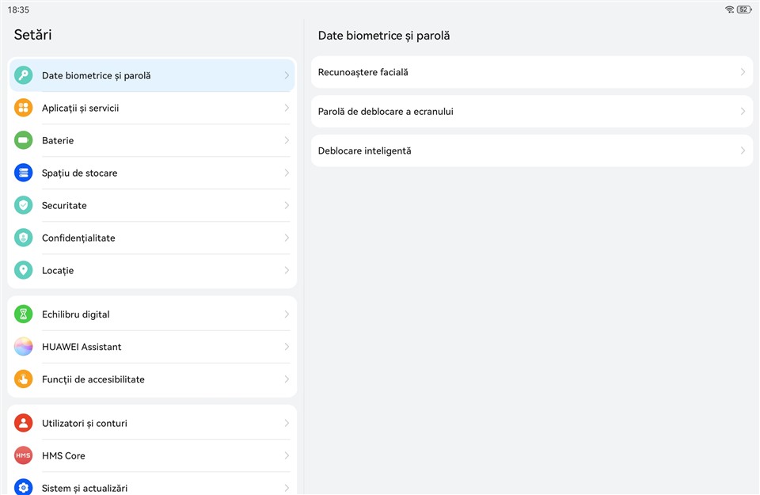Tap the red HMS Core icon

tap(24, 455)
